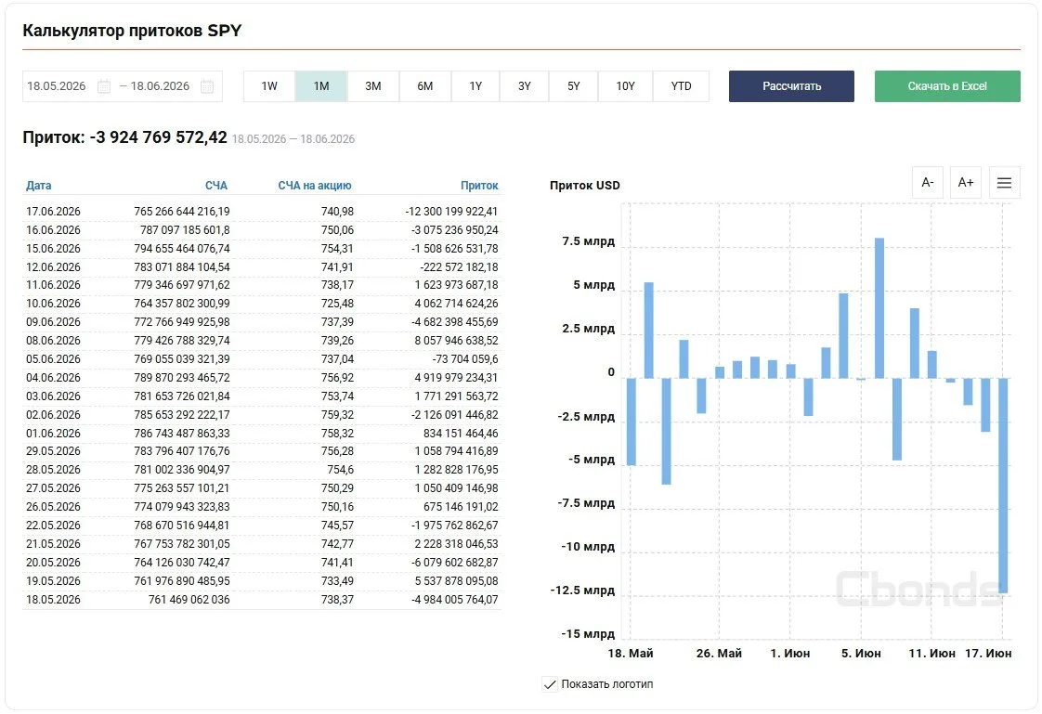Screen dimensions: 1042x714
Task: Increase chart font with A+ button
Action: coord(966,182)
